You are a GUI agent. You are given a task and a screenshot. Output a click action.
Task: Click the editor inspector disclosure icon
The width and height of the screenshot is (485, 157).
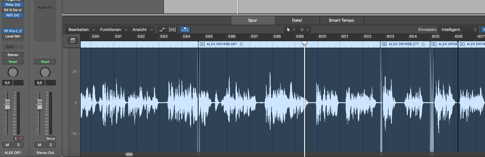(73, 41)
